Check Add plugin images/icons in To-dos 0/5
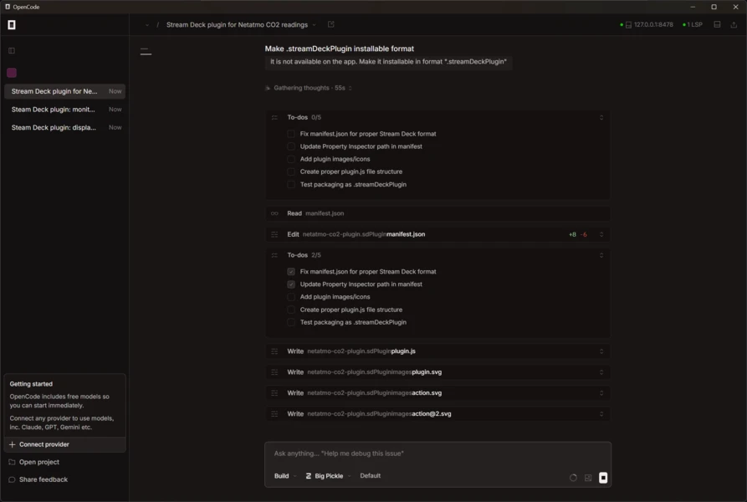This screenshot has width=747, height=502. tap(291, 159)
